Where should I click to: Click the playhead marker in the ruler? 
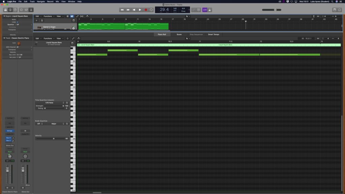click(x=246, y=21)
